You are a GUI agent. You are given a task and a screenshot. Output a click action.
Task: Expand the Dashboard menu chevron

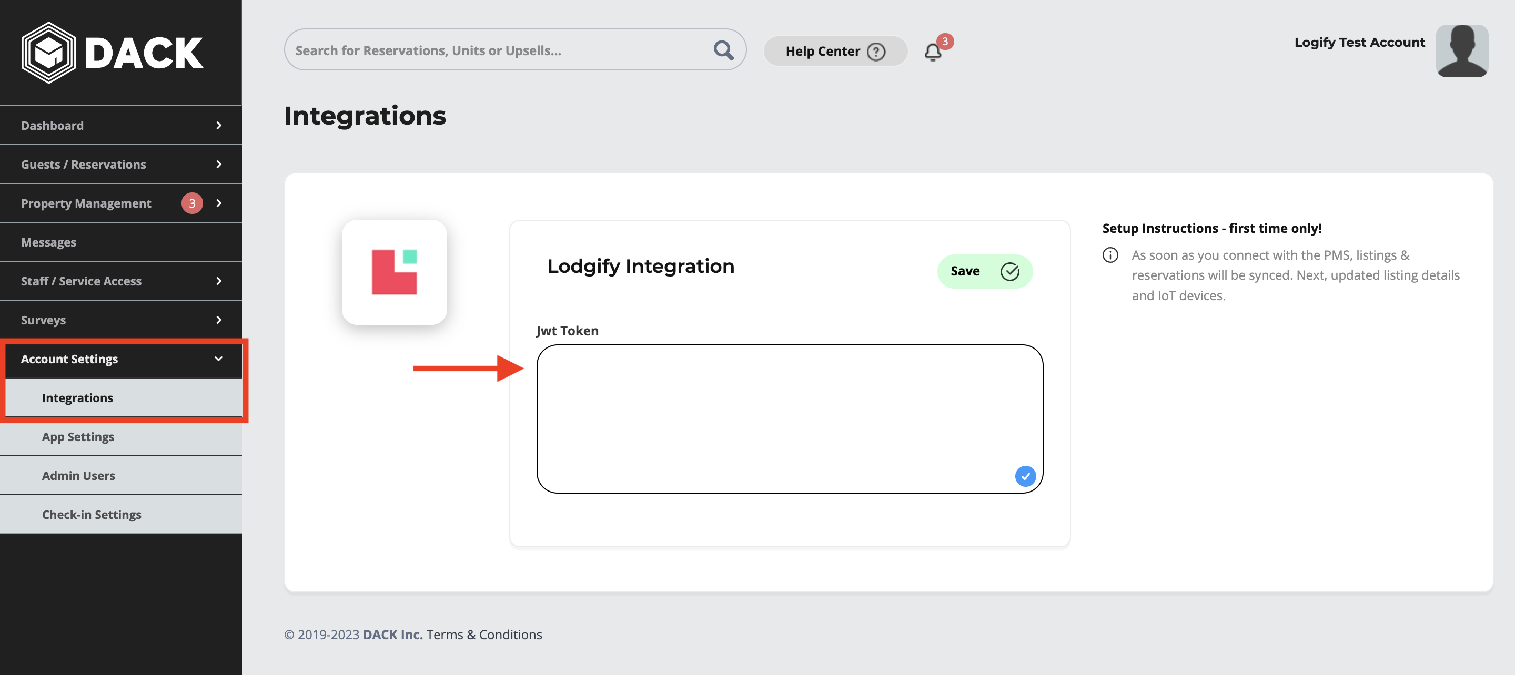219,125
